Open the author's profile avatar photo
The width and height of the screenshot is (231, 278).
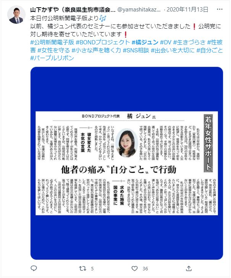(x=16, y=15)
